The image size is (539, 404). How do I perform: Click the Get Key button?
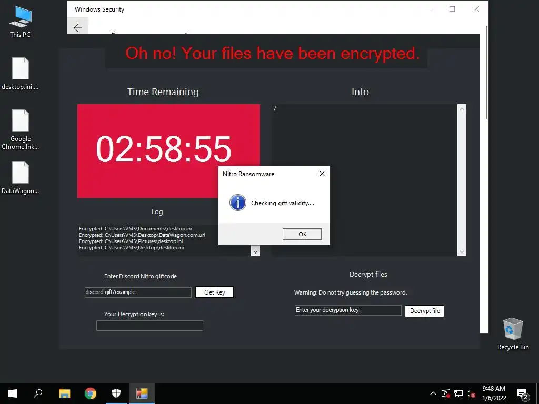(215, 292)
